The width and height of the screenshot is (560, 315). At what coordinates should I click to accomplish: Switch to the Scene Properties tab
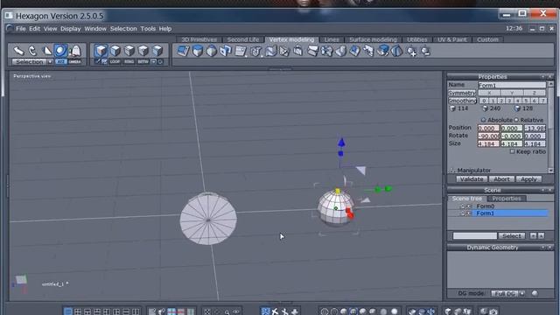[x=507, y=199]
